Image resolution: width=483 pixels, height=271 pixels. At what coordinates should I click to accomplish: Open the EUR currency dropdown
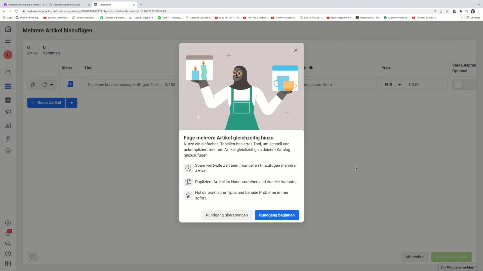coord(393,85)
